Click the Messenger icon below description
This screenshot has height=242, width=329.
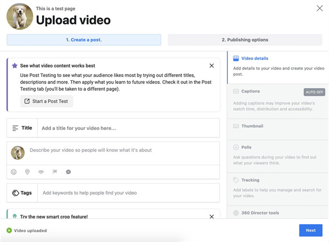(68, 172)
